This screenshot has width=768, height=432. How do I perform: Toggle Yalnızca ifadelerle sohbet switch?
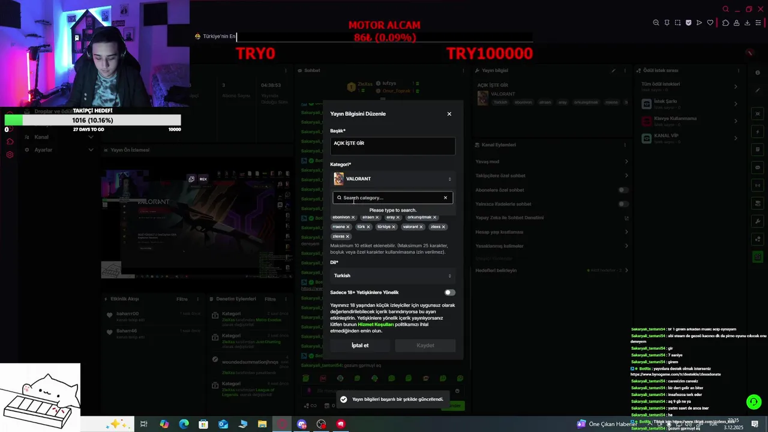click(623, 204)
